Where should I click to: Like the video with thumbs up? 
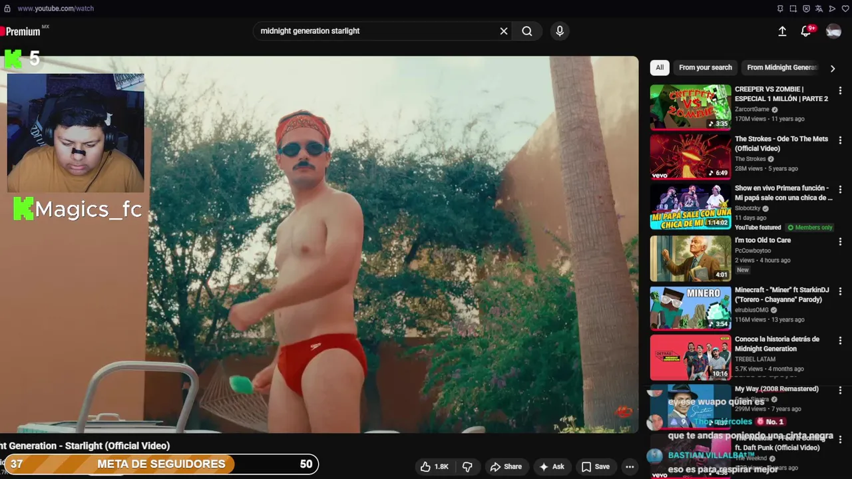point(433,467)
